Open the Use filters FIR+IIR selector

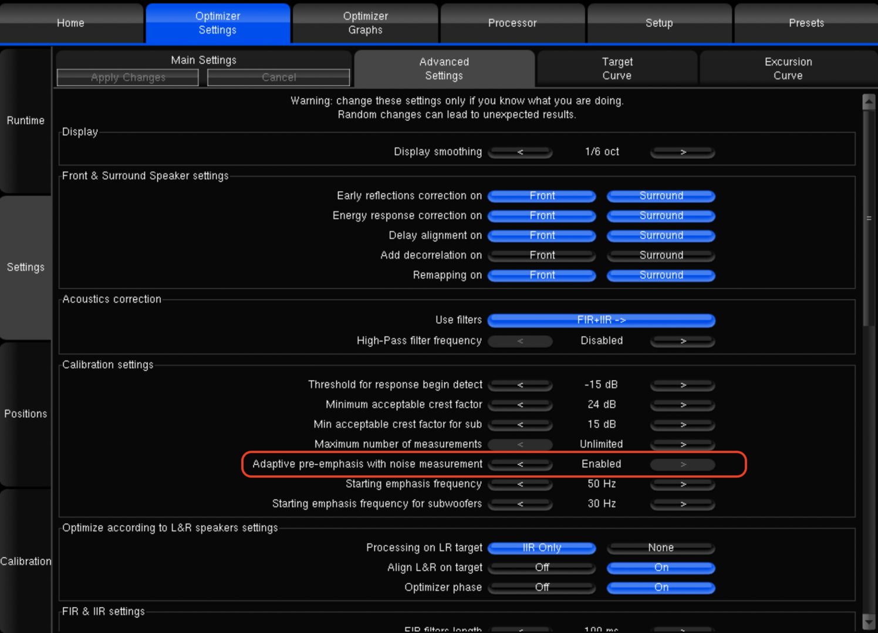coord(601,321)
